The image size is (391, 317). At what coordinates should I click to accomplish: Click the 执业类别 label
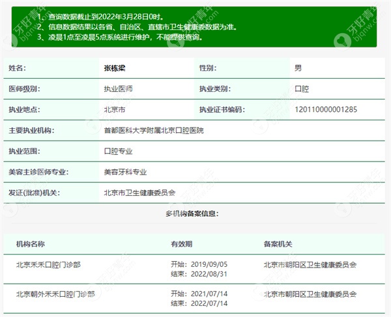pos(215,89)
